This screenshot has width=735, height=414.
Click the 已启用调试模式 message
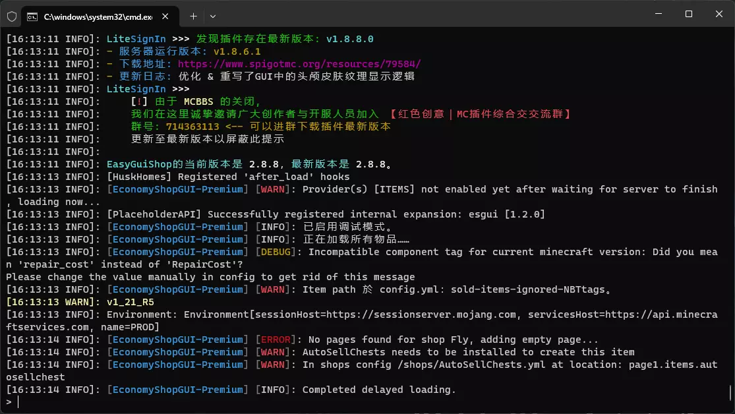347,227
